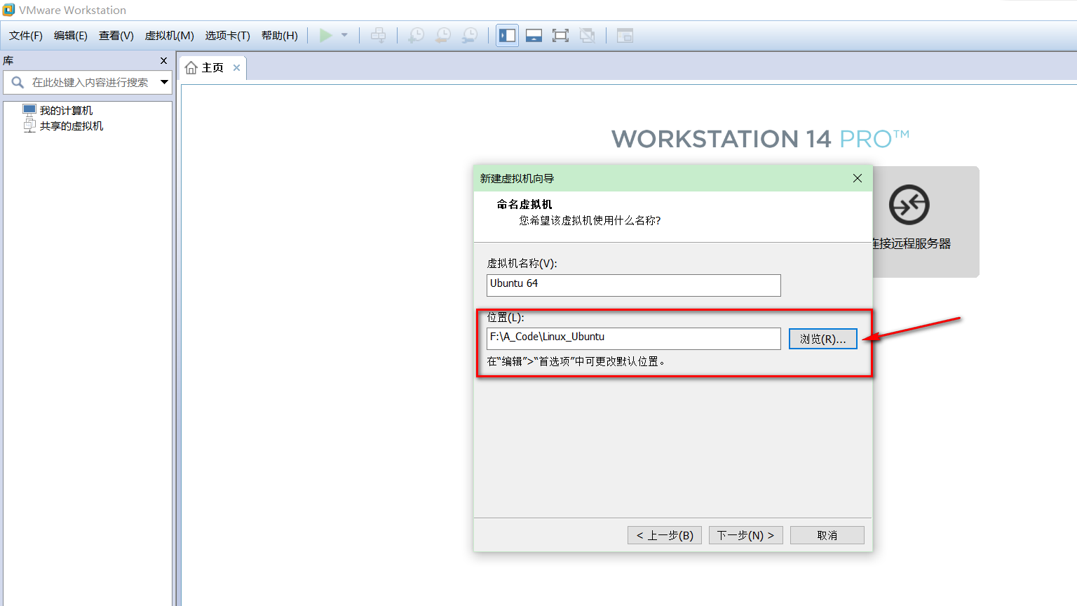
Task: Toggle the library sidebar panel icon
Action: click(506, 35)
